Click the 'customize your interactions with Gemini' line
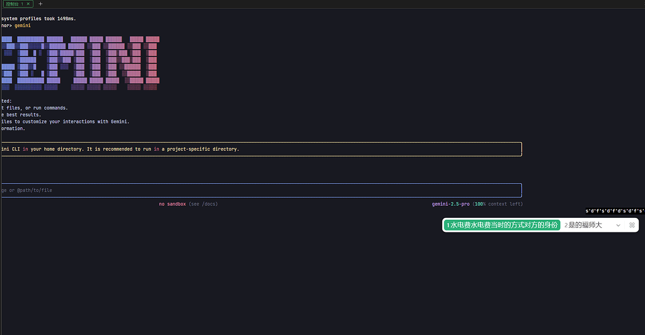 click(x=66, y=122)
